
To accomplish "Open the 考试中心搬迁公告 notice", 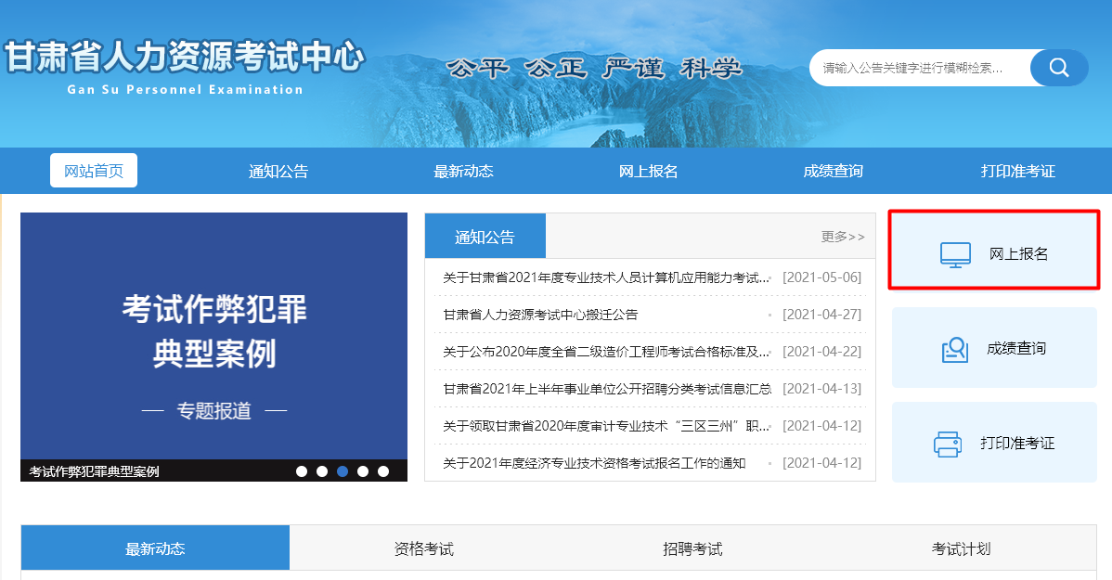I will pyautogui.click(x=540, y=315).
